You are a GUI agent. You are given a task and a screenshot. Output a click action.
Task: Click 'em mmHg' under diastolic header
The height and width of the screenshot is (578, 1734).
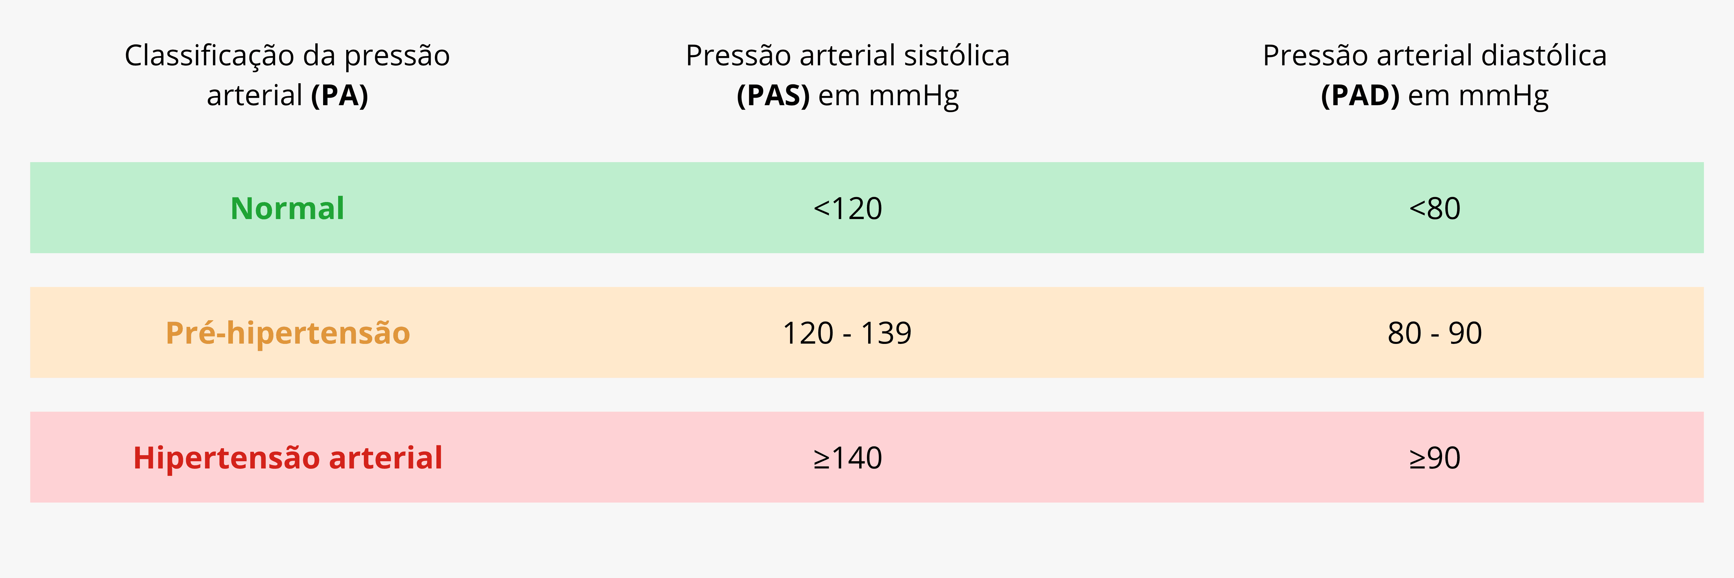1478,96
